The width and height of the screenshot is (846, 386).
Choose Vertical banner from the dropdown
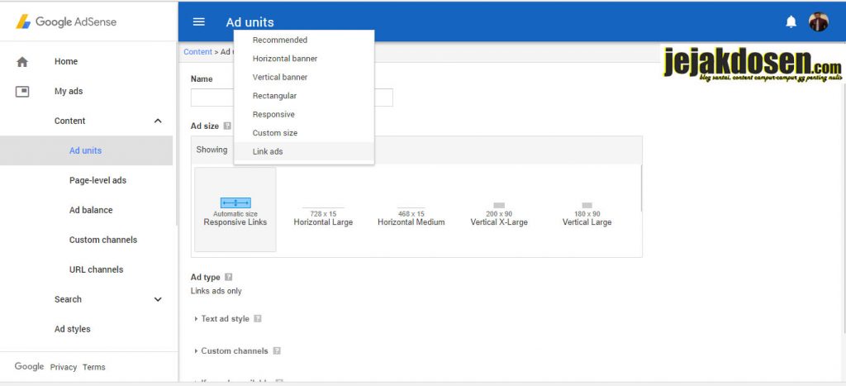(x=304, y=77)
